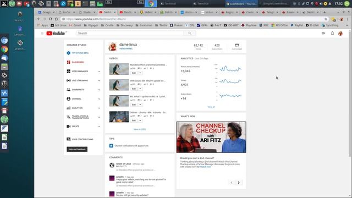Image resolution: width=352 pixels, height=198 pixels.
Task: Click Edit for Mandela effect video
Action: pyautogui.click(x=134, y=73)
